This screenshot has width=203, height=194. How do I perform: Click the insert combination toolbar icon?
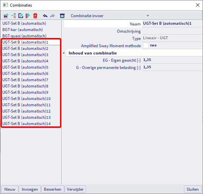pos(14,16)
